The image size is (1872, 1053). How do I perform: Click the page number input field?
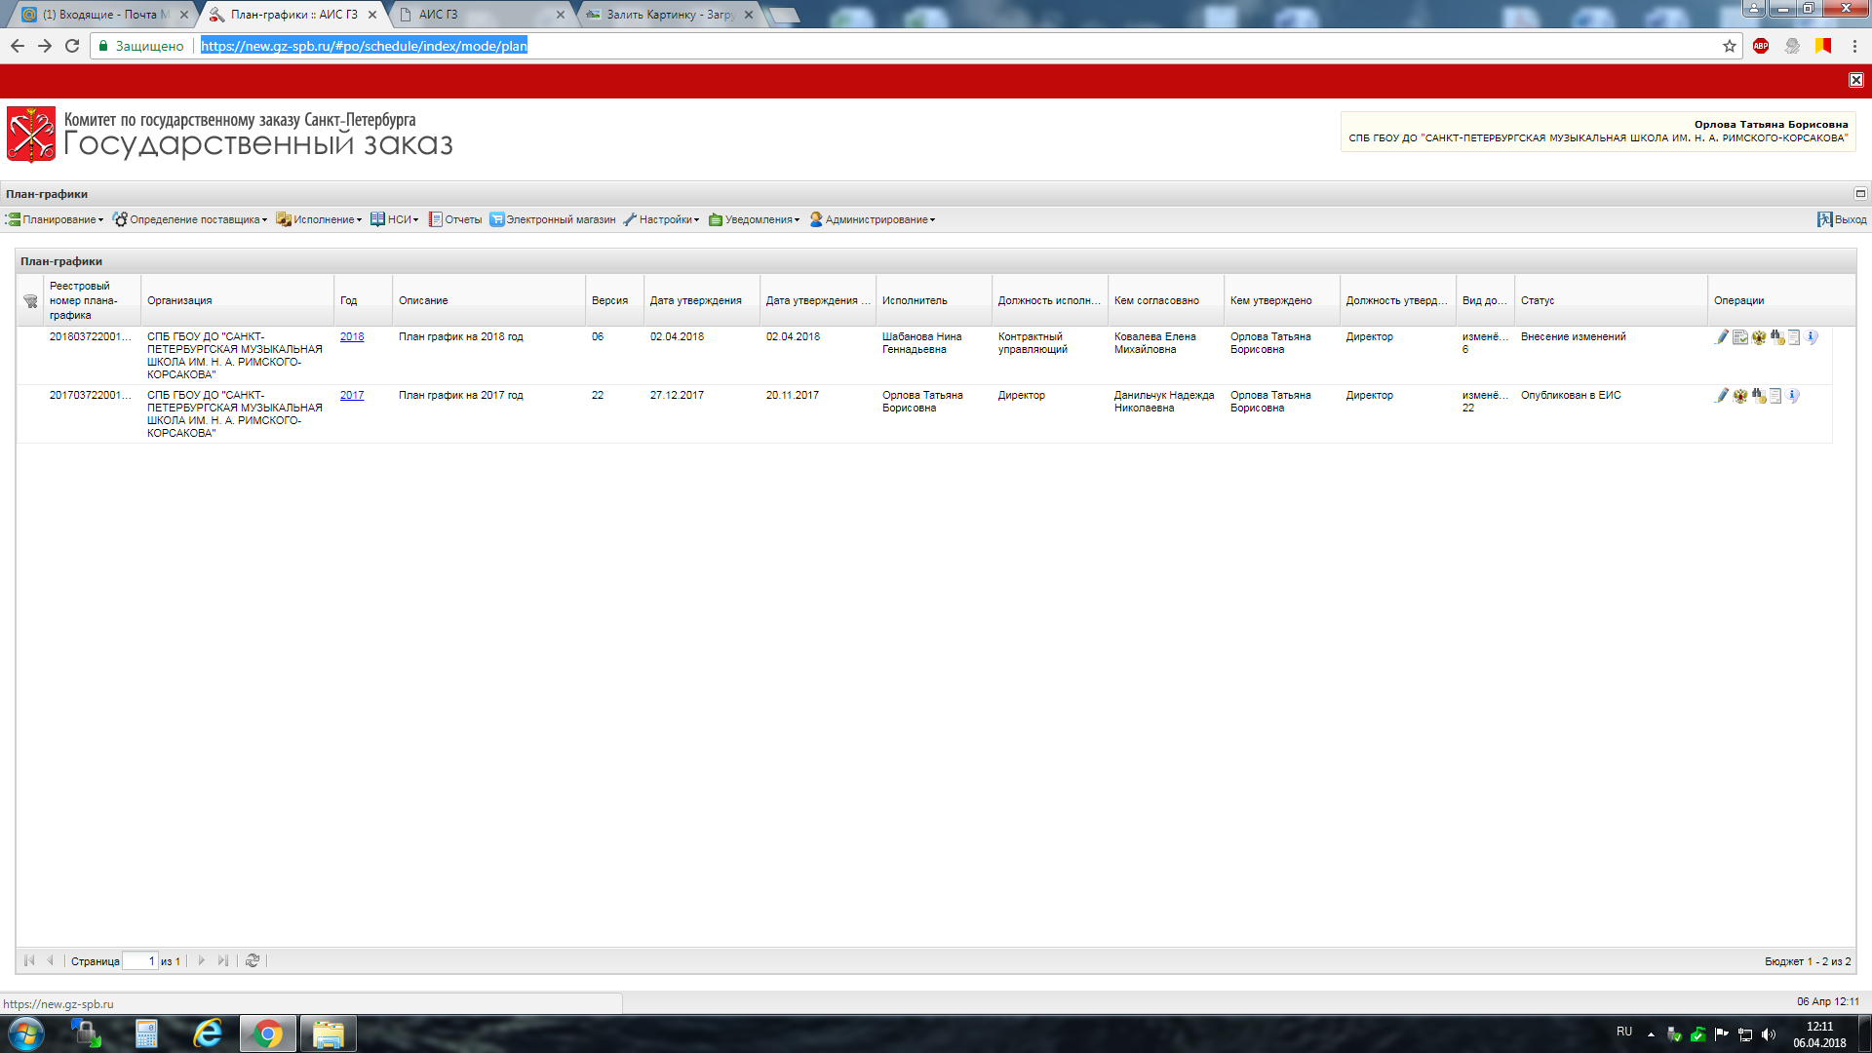pyautogui.click(x=139, y=961)
